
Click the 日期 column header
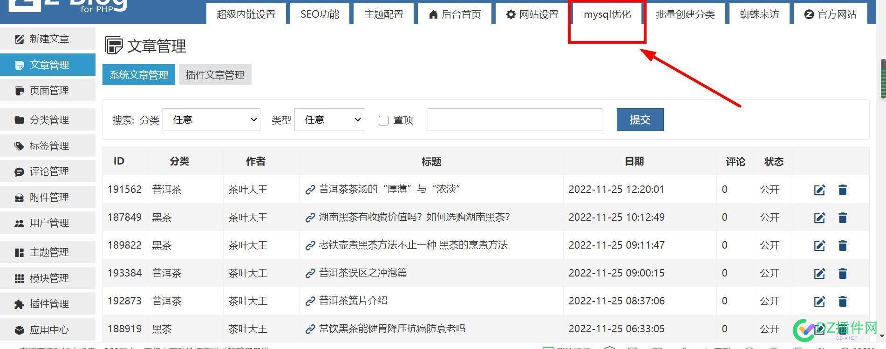pyautogui.click(x=634, y=161)
